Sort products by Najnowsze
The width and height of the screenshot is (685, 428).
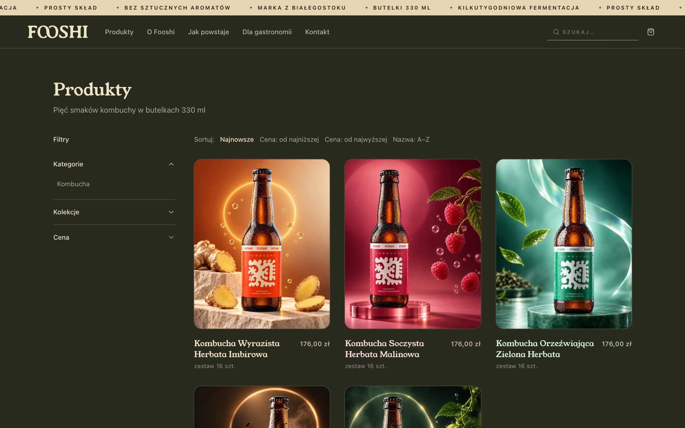pos(237,139)
